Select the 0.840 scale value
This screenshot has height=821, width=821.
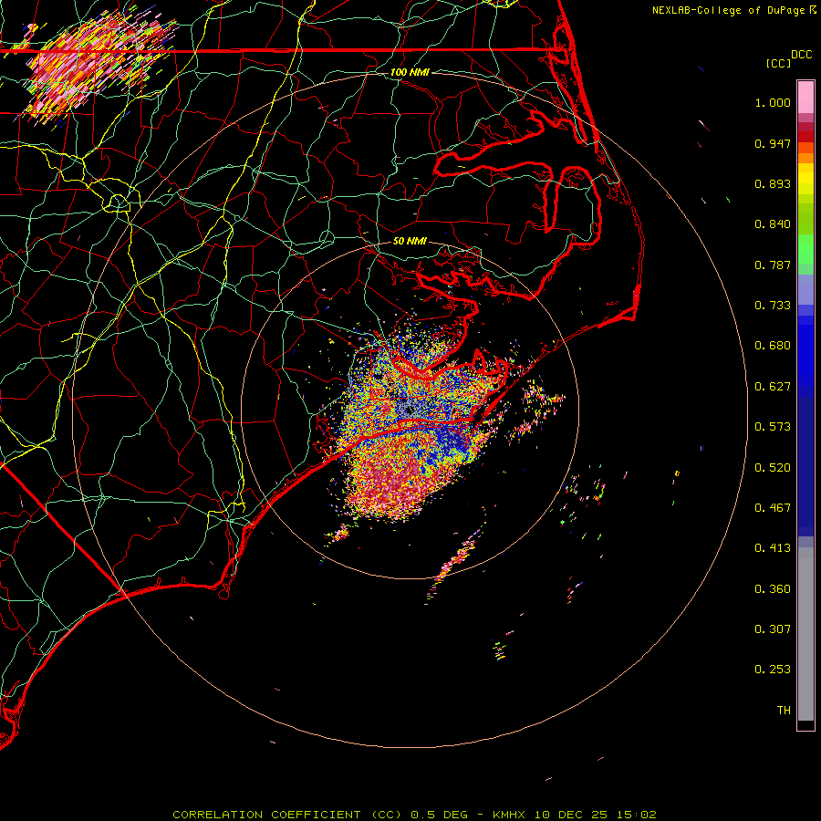pos(773,224)
